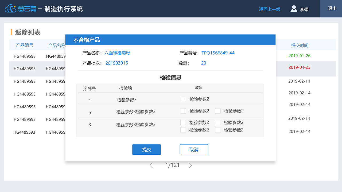The width and height of the screenshot is (342, 192).
Task: Click the 提交时间 column header
Action: pyautogui.click(x=300, y=45)
